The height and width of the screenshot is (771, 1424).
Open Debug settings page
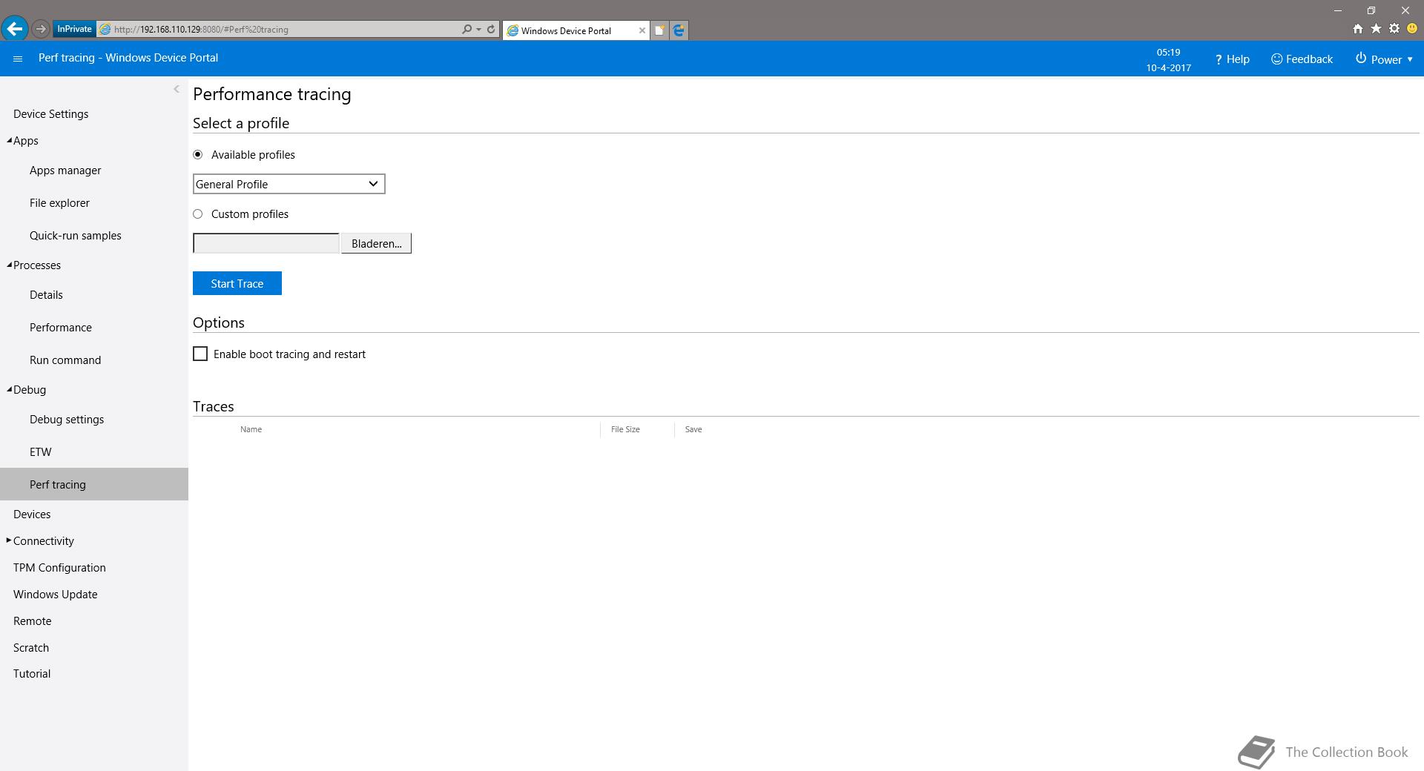coord(67,420)
